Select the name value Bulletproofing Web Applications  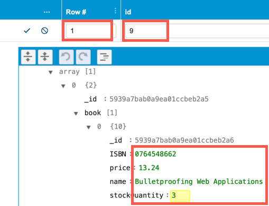coord(199,182)
